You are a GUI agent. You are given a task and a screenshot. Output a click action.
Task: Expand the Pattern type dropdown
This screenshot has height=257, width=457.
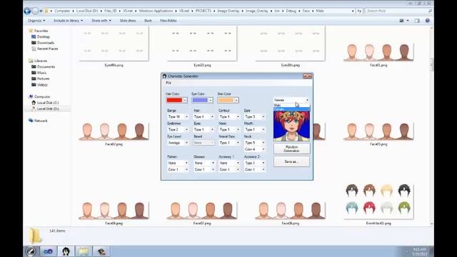[186, 163]
